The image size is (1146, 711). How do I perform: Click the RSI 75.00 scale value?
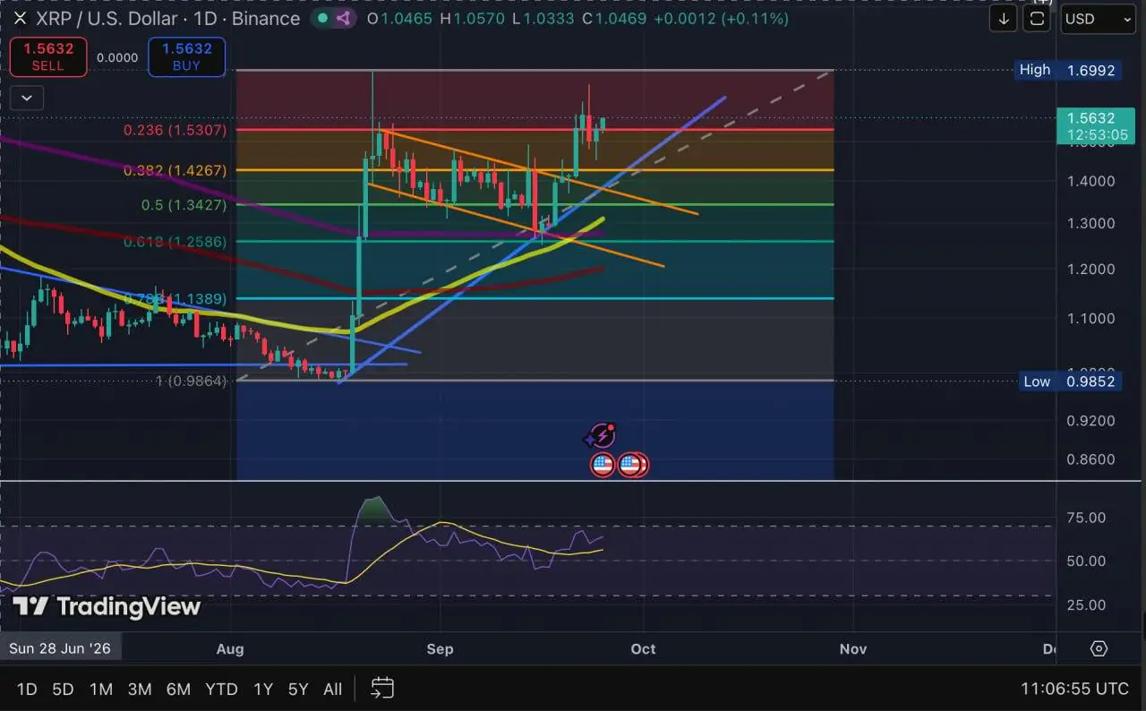coord(1085,518)
